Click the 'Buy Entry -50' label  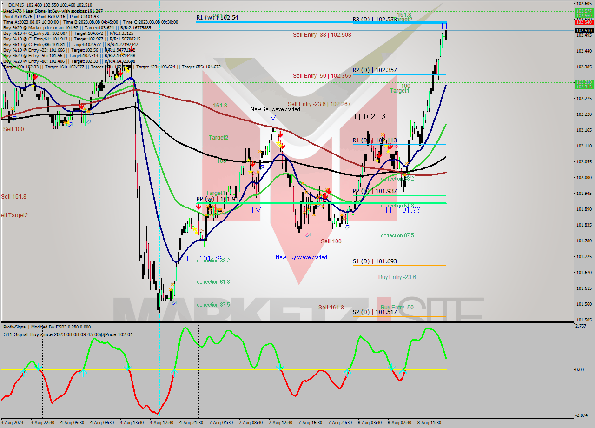[x=397, y=308]
